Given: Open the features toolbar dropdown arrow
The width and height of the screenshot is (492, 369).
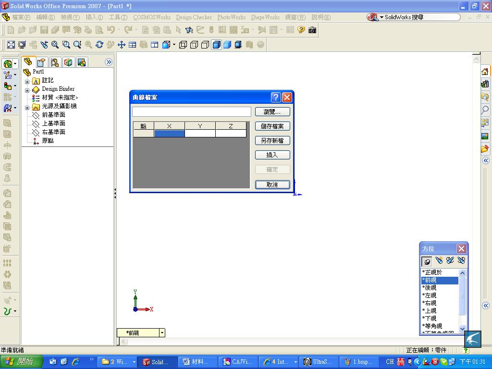Looking at the screenshot, I should point(15,64).
